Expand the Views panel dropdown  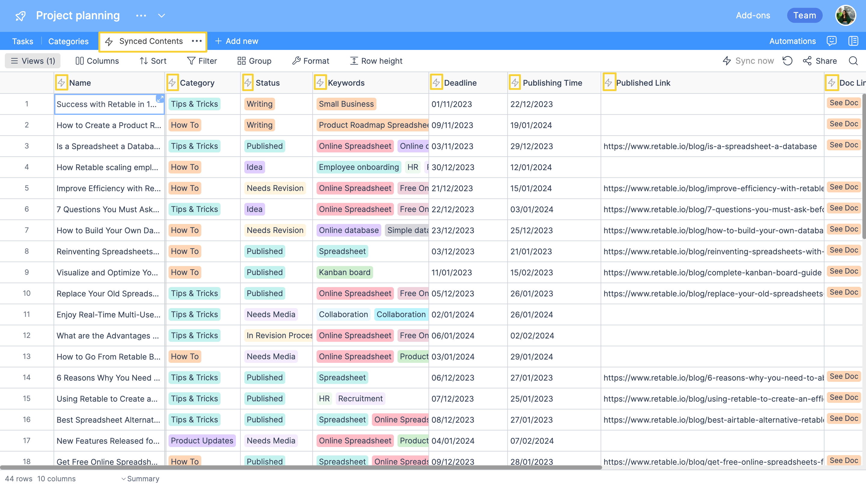pyautogui.click(x=33, y=61)
